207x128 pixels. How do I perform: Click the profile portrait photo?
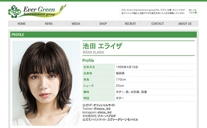(x=46, y=83)
